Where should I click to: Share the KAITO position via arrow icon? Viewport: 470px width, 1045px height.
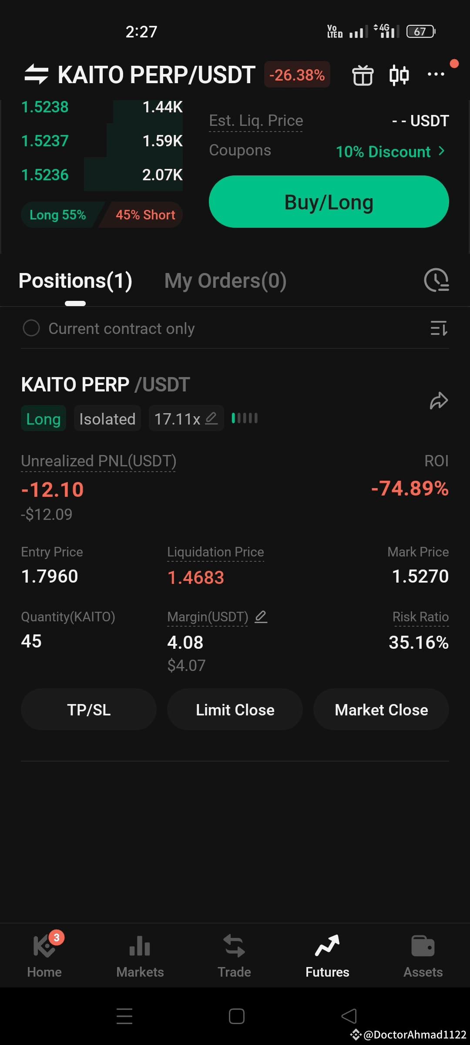pos(439,401)
